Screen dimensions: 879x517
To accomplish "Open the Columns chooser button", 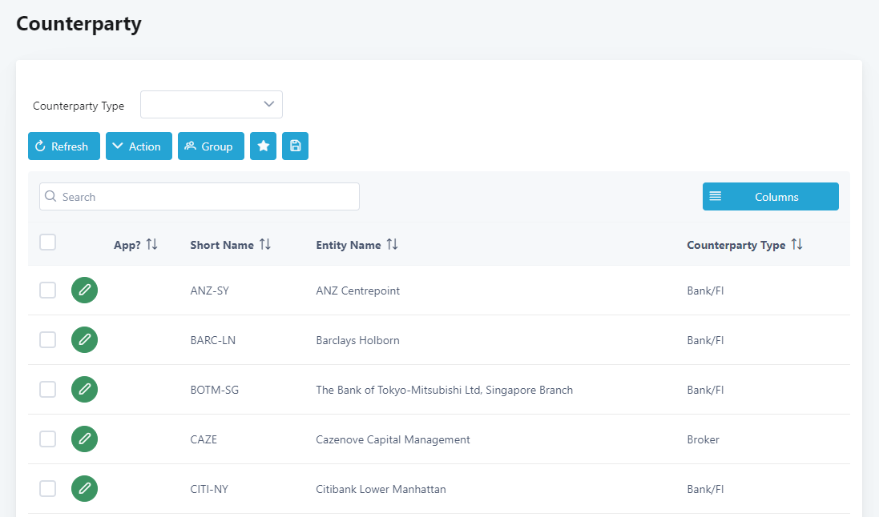I will point(770,197).
